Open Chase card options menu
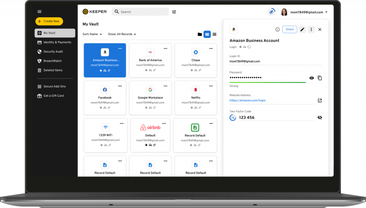 pyautogui.click(x=211, y=49)
